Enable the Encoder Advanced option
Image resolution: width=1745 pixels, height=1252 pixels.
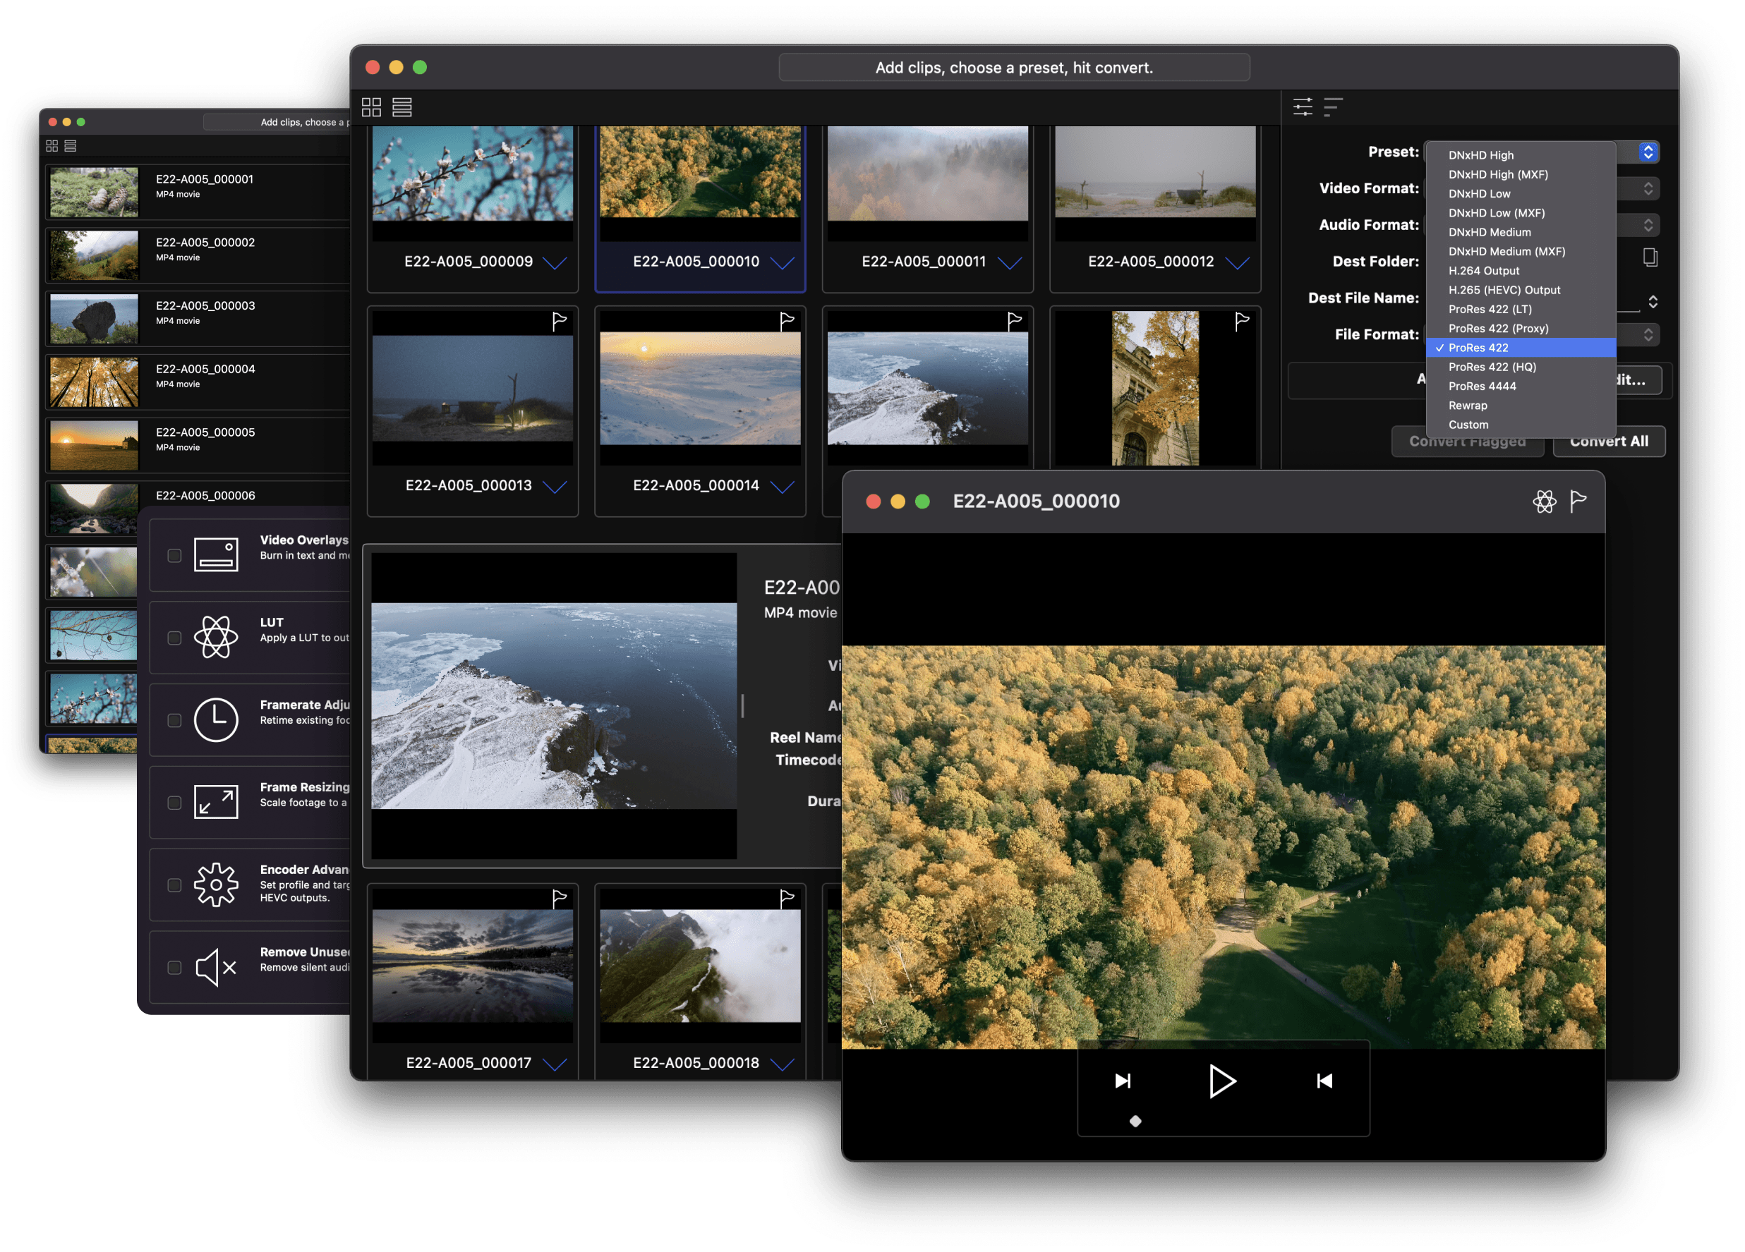click(x=175, y=885)
